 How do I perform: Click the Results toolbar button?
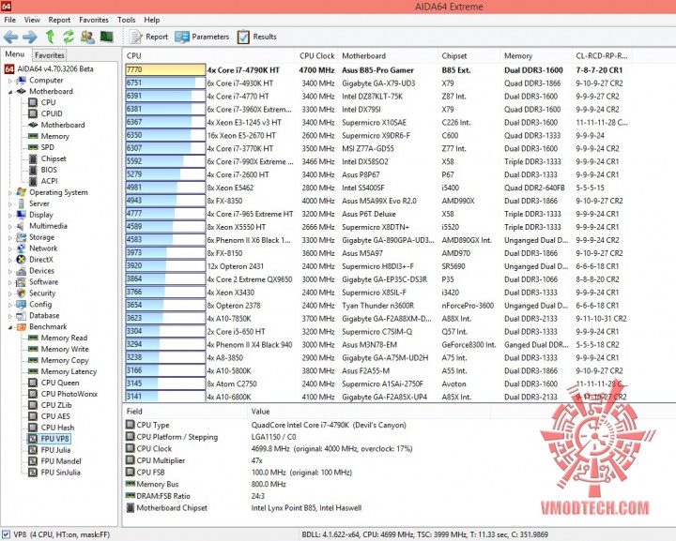pyautogui.click(x=256, y=37)
